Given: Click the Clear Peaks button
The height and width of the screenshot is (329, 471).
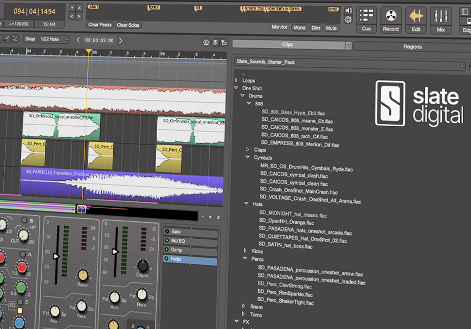Looking at the screenshot, I should click(x=99, y=25).
